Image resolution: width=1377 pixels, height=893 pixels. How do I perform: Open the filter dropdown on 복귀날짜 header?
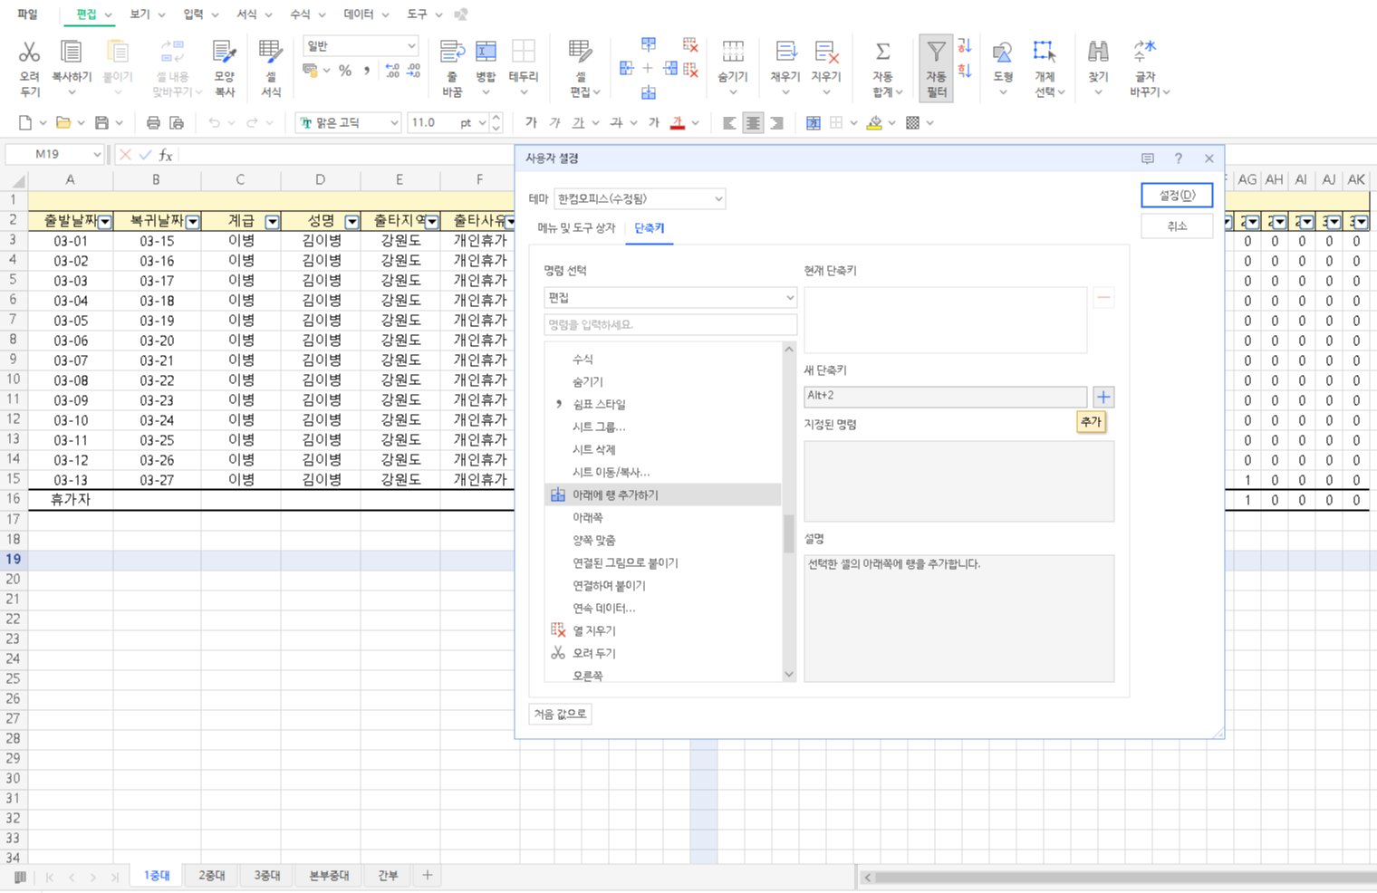pyautogui.click(x=192, y=221)
